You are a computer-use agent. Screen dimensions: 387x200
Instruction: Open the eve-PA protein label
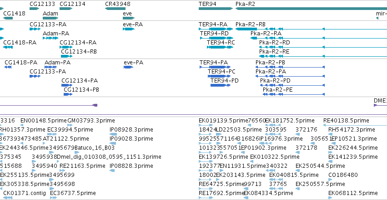[x=134, y=63]
